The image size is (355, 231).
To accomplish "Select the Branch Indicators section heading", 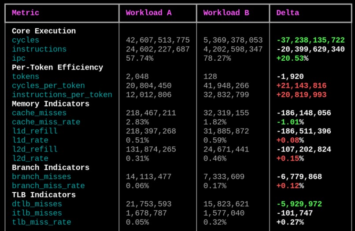I will coord(51,168).
